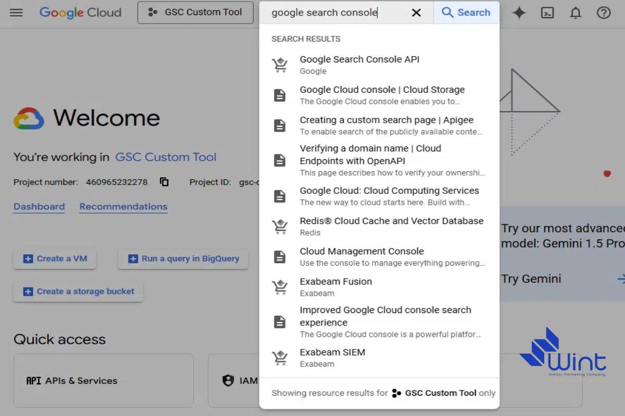The image size is (625, 416).
Task: Click Create a VM button
Action: pyautogui.click(x=55, y=258)
